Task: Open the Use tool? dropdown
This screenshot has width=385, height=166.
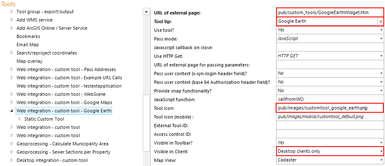Action: 381,30
